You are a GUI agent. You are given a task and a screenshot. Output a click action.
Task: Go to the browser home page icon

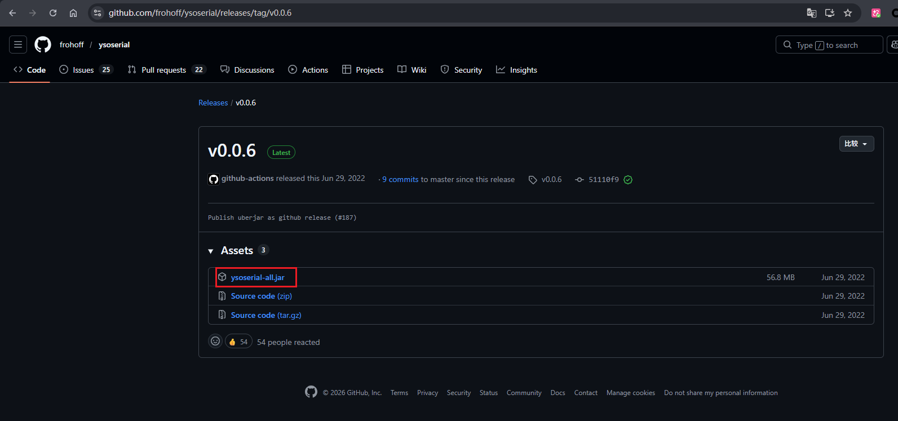(73, 13)
